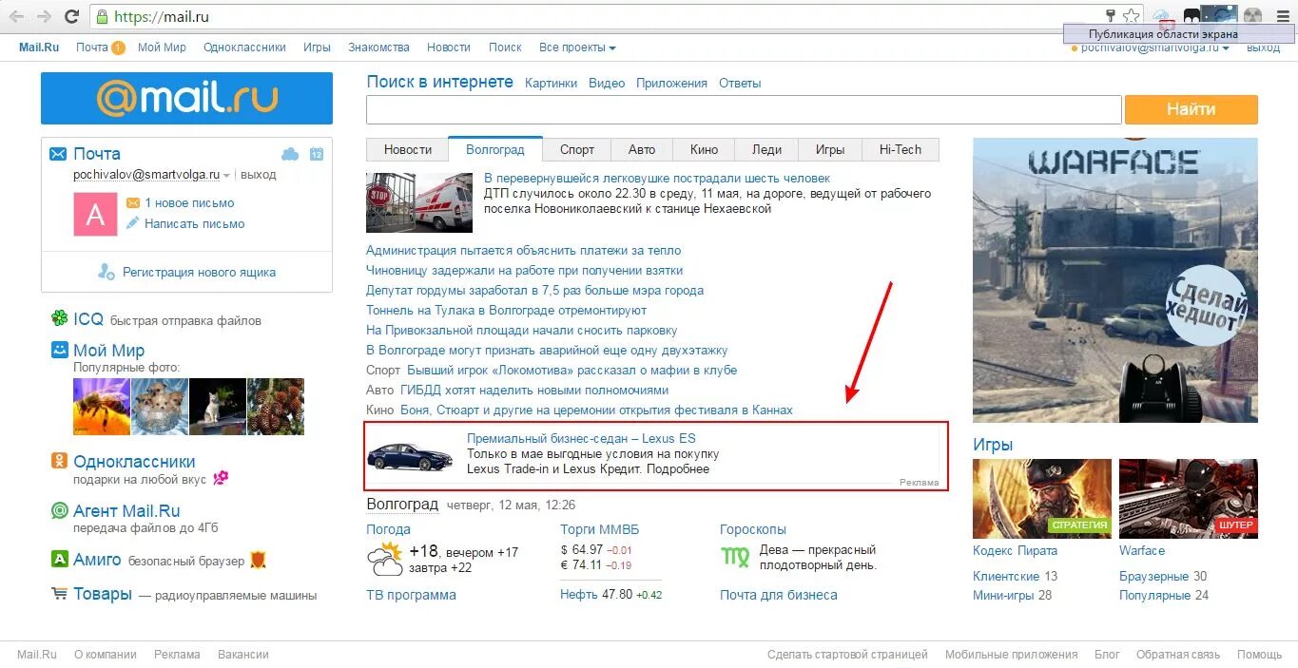Open Знакомства from the top menu
The width and height of the screenshot is (1298, 668).
point(378,47)
